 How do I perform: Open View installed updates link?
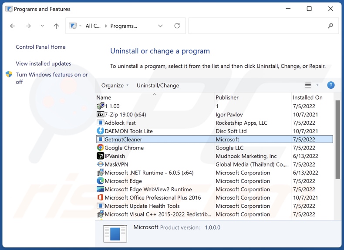[44, 63]
